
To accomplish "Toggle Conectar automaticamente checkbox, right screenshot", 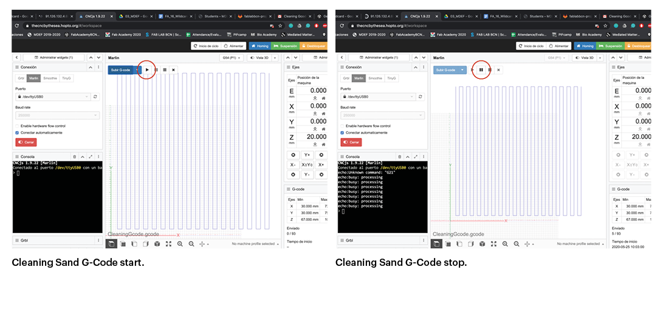I will click(343, 132).
